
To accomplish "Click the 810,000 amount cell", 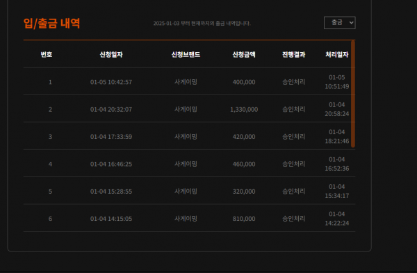I will click(x=244, y=219).
